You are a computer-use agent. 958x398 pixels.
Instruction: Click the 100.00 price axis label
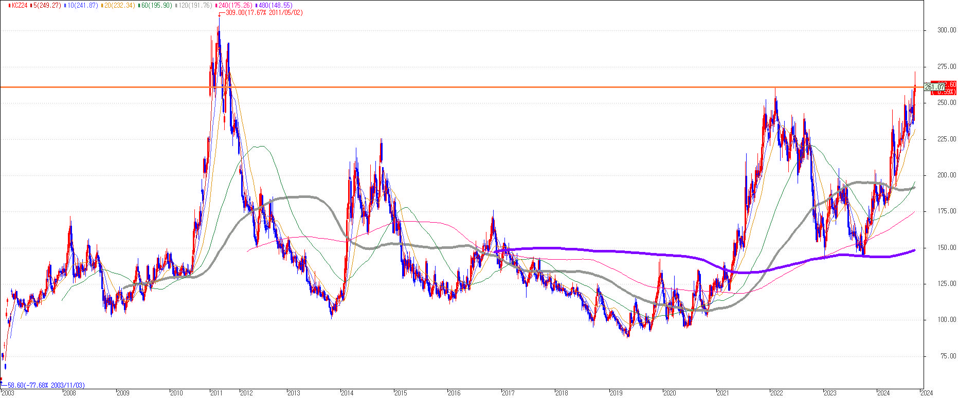pyautogui.click(x=947, y=320)
